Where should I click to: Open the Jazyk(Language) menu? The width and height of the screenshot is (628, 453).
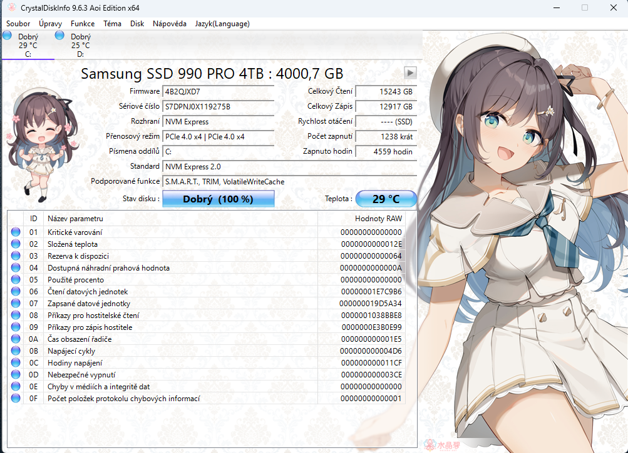click(x=222, y=24)
